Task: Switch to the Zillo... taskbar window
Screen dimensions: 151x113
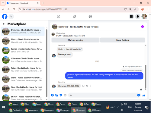Action: (25, 104)
